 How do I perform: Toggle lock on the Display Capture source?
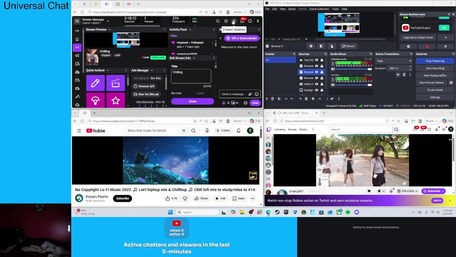[x=321, y=90]
